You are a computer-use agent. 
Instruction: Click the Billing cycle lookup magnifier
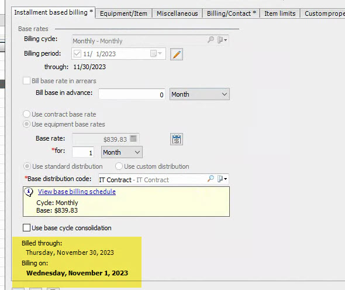211,40
